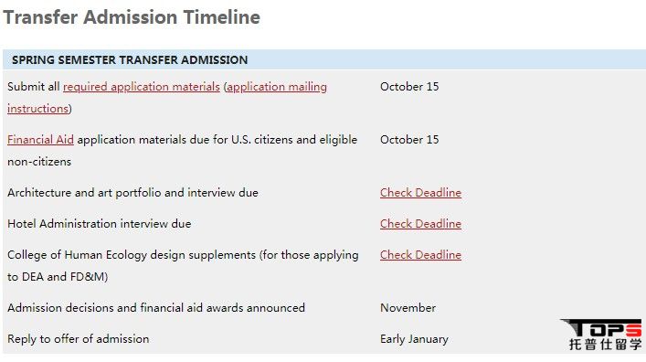Image resolution: width=646 pixels, height=362 pixels.
Task: Check Deadline for Human Ecology design supplements
Action: point(420,255)
